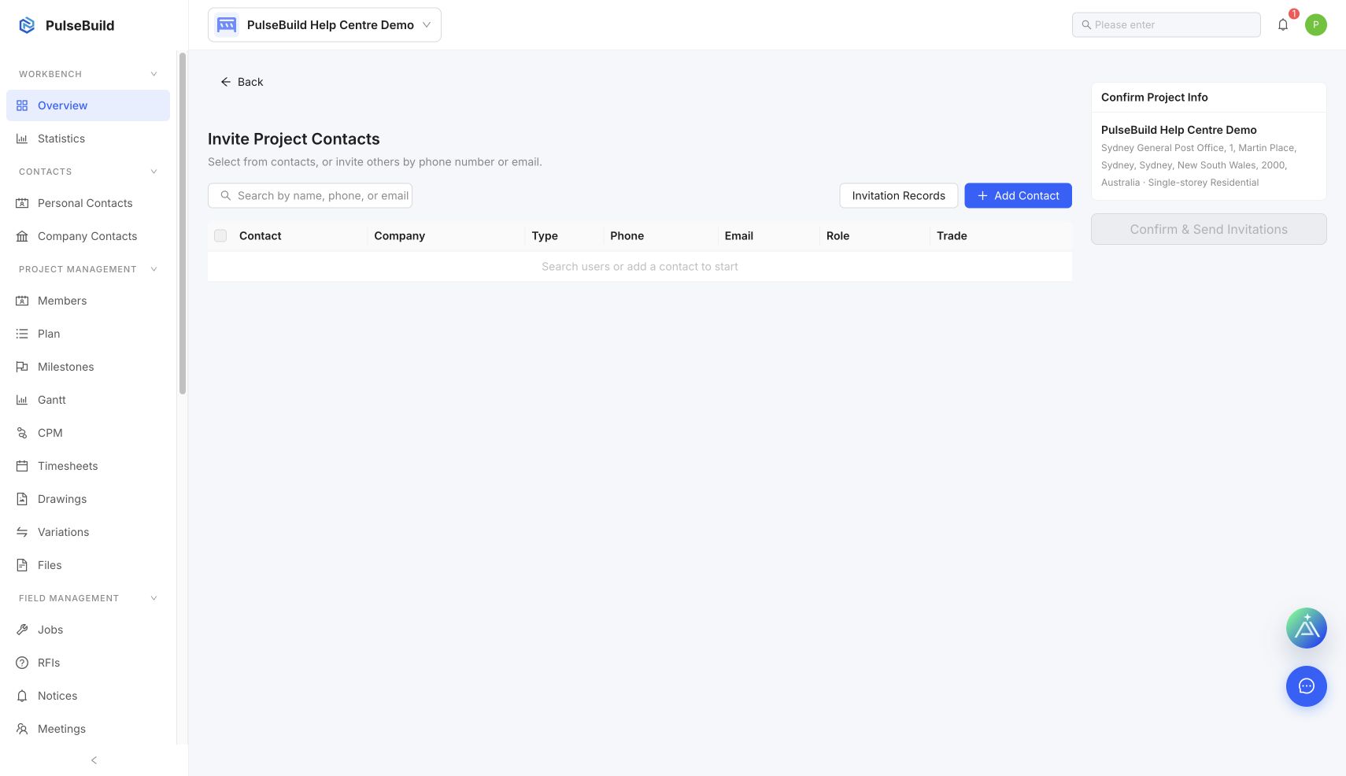
Task: Click the Personal Contacts icon
Action: coord(22,203)
